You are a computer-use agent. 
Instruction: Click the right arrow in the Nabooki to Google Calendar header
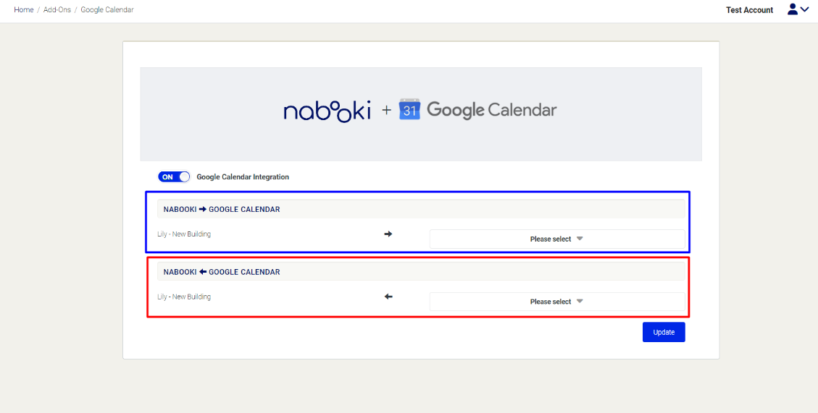(x=202, y=210)
